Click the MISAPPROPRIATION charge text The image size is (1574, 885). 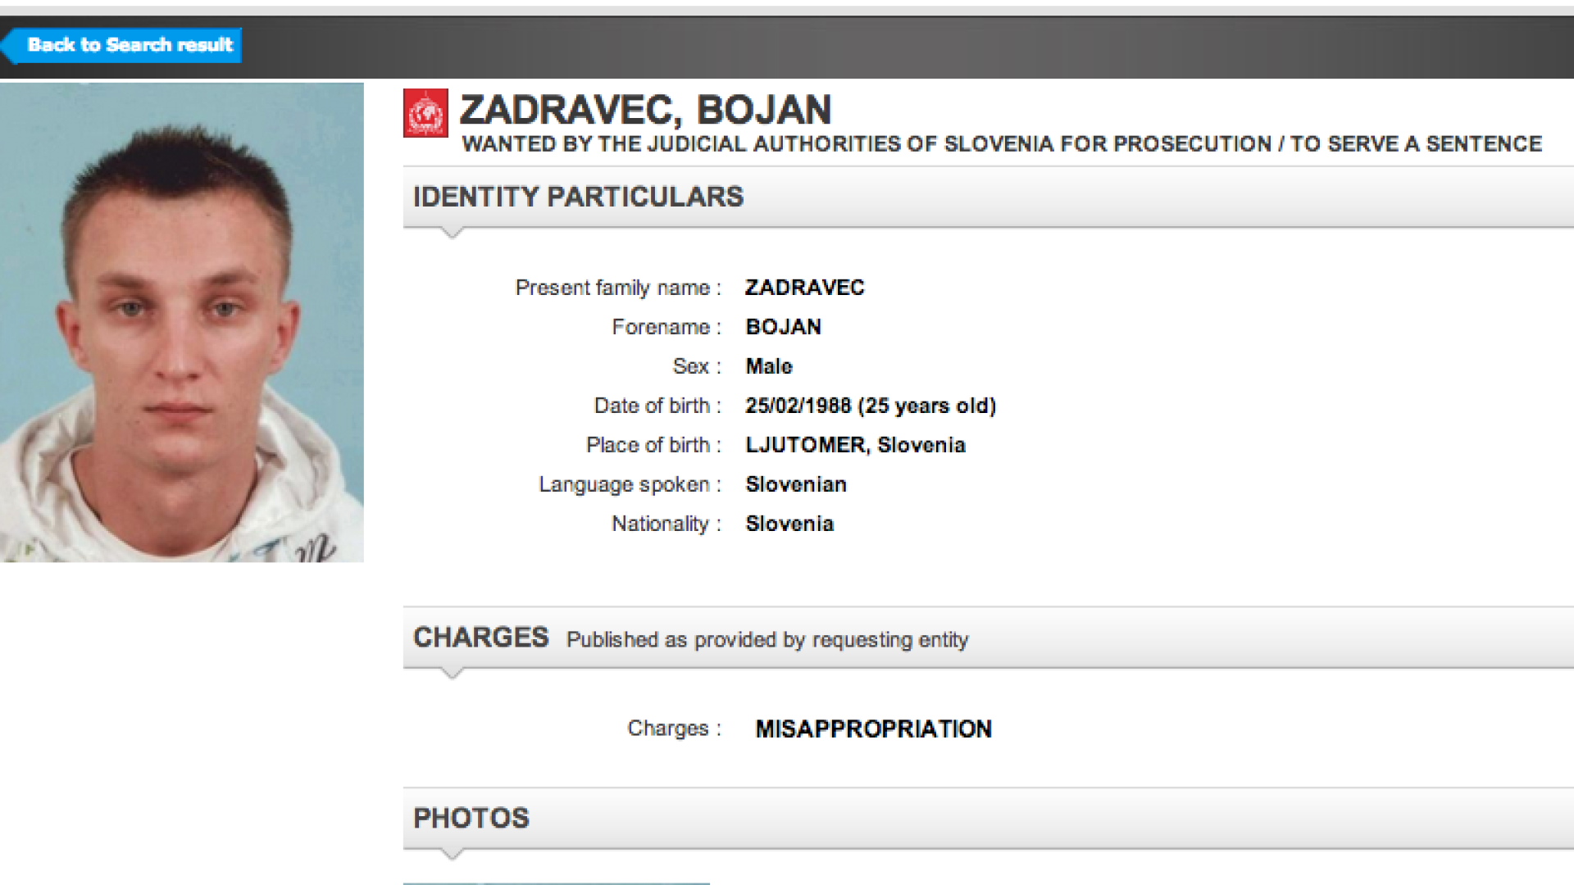coord(873,728)
